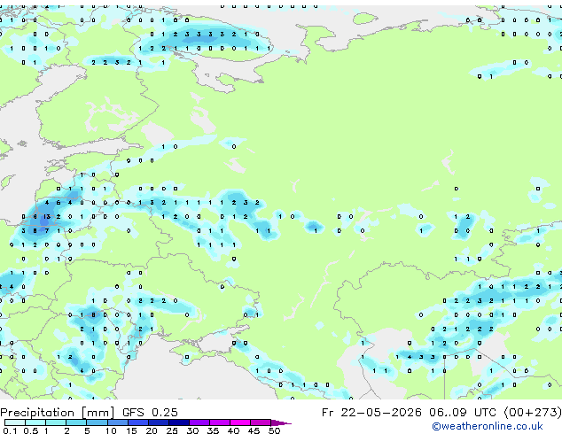Viewport: 562px width, 434px height.
Task: Click the '40' legend scale label
Action: click(233, 430)
